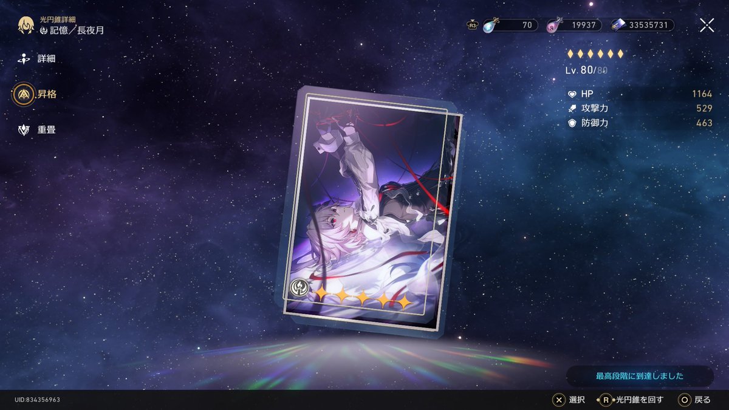The image size is (729, 410).
Task: Click the 攻撃力 value 529
Action: [x=704, y=108]
